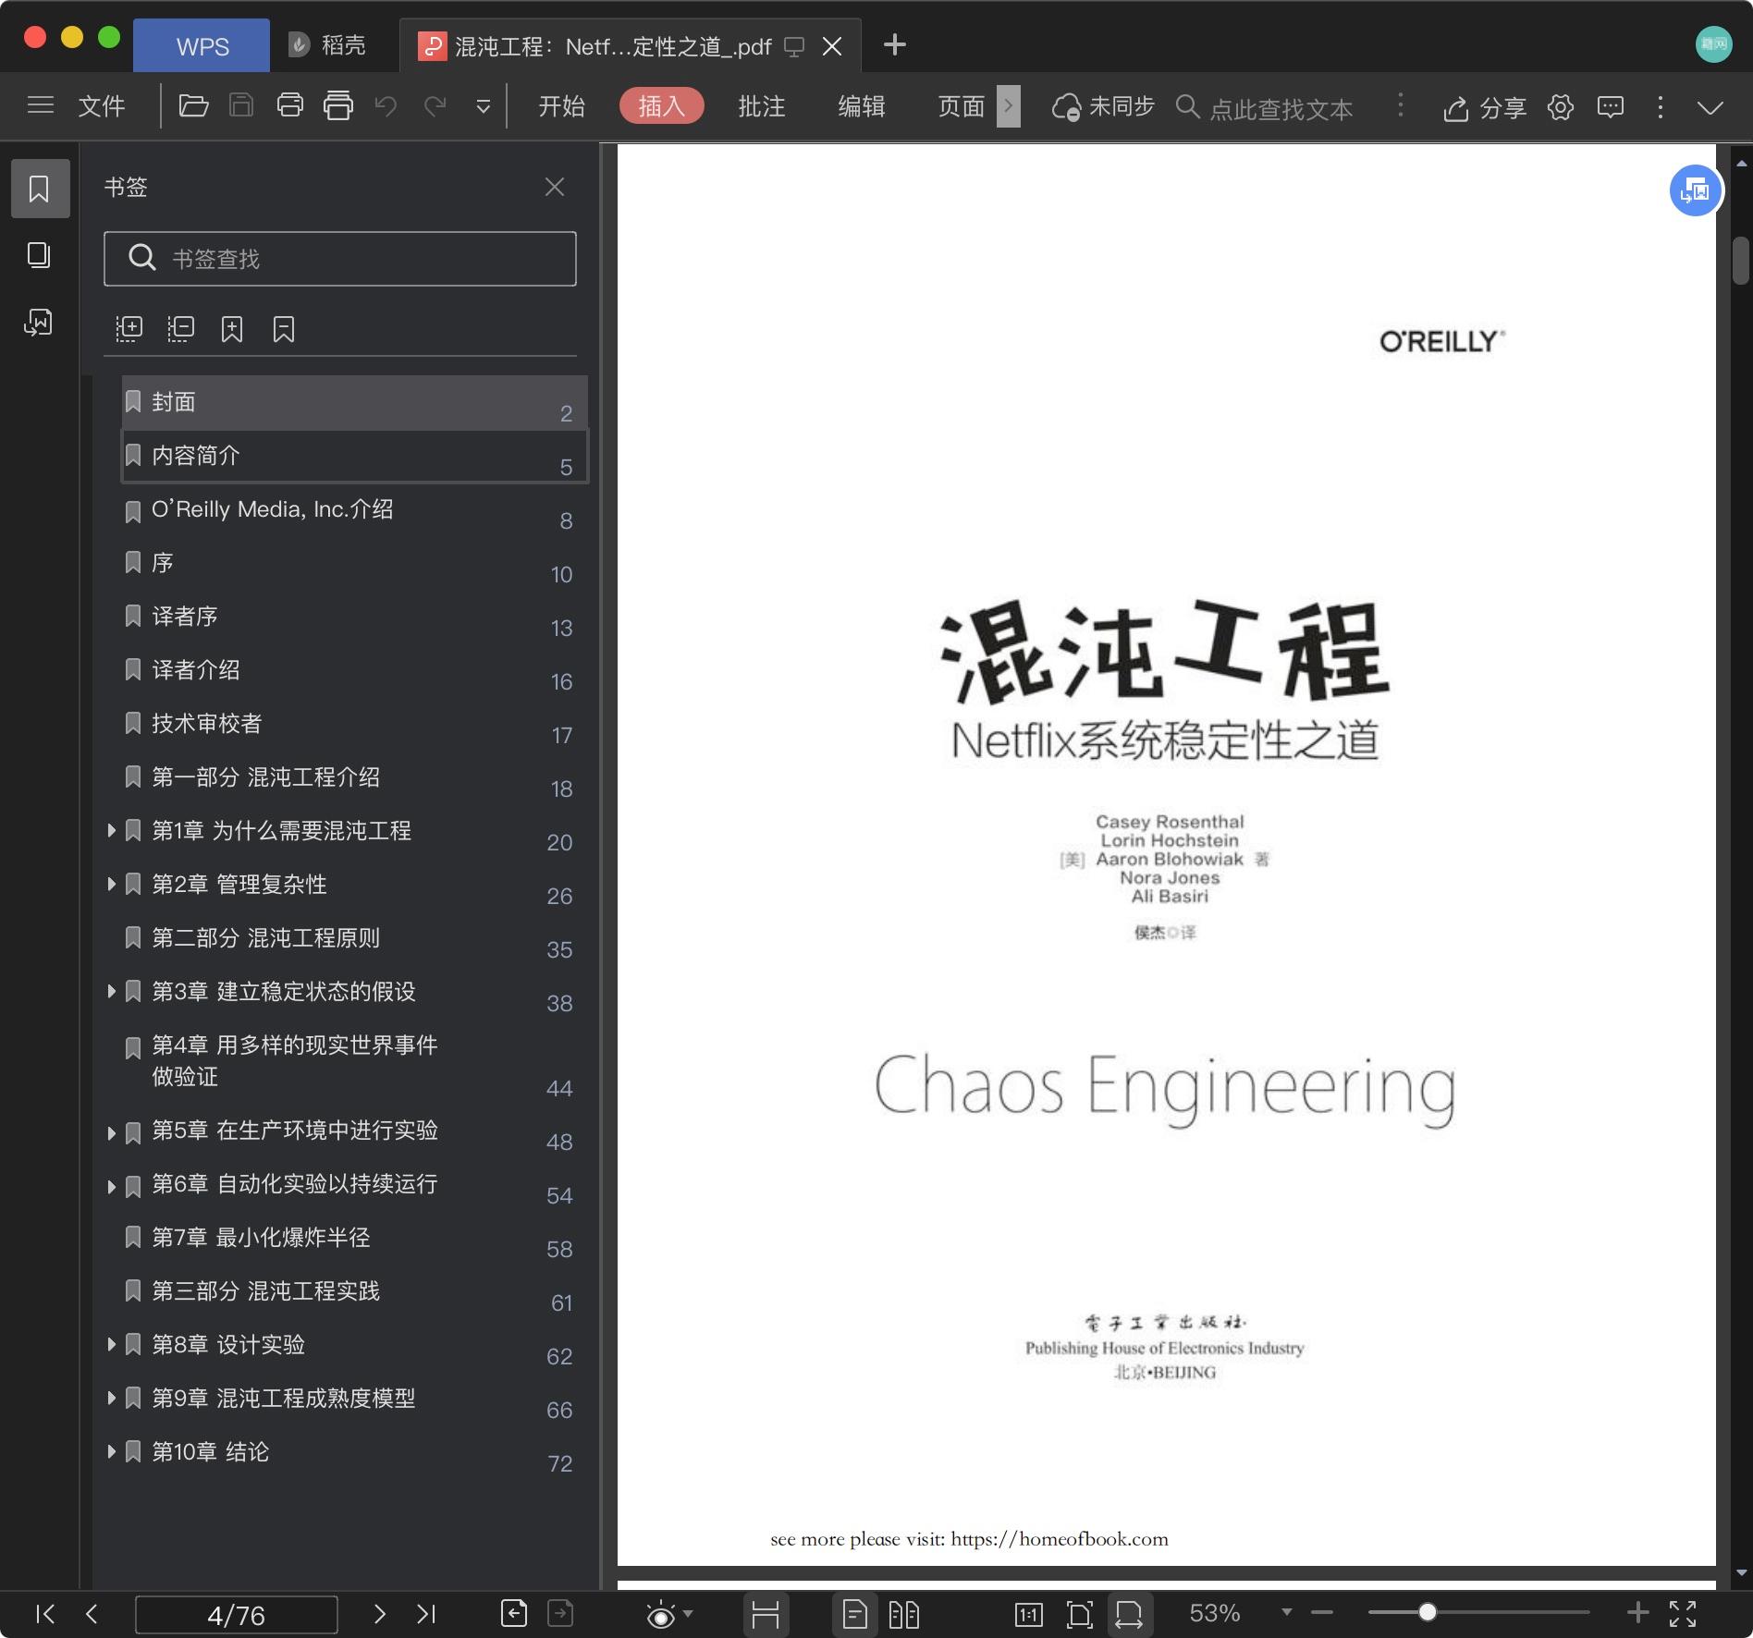Expand the 第3章 建立稳定状态的假设 bookmark
Screen dimensions: 1753x1638
[x=111, y=991]
